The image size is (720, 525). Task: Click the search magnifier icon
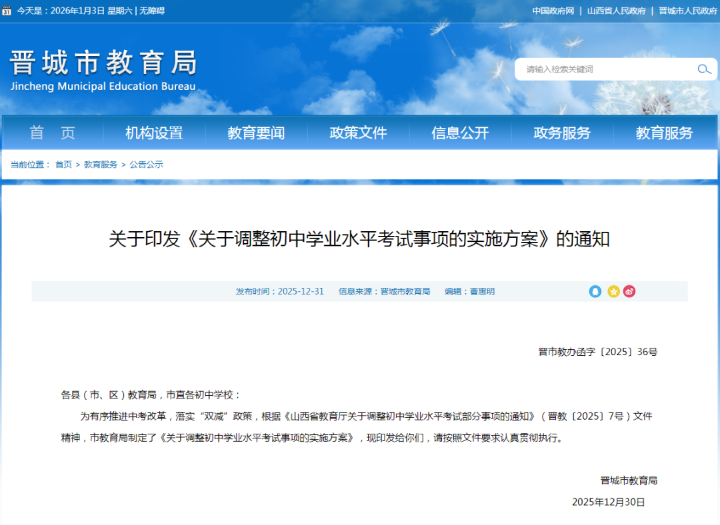point(704,69)
